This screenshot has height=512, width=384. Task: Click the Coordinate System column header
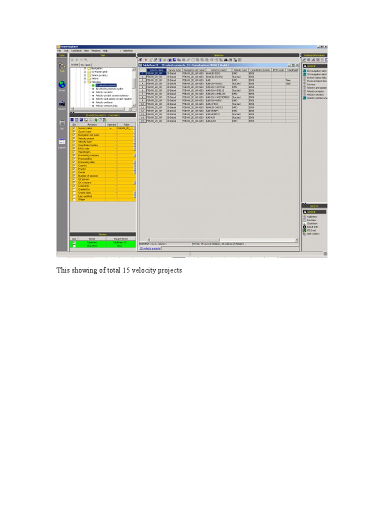[259, 70]
